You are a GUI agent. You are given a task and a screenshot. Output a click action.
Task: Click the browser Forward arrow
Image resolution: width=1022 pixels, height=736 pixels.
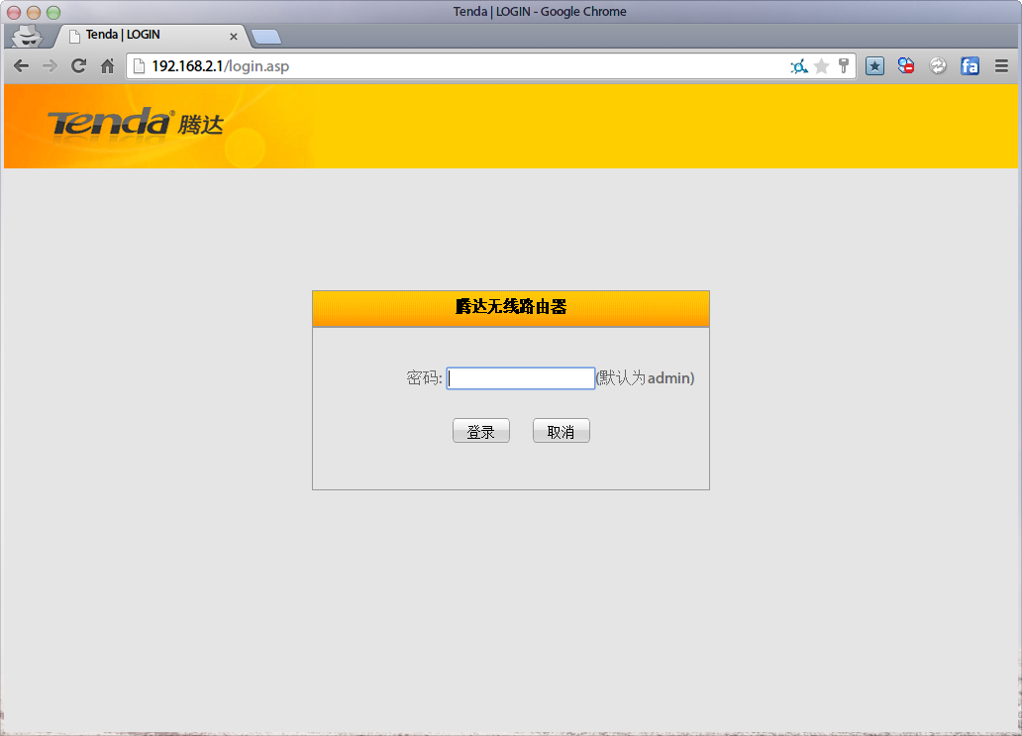pos(50,65)
